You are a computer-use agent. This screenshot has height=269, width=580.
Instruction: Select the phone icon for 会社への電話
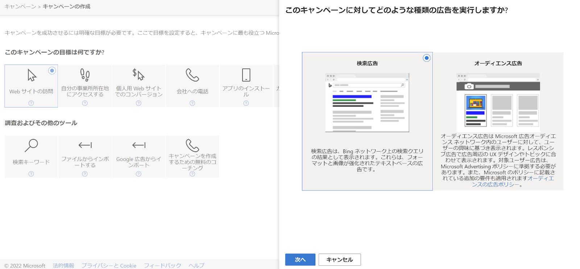coord(192,75)
